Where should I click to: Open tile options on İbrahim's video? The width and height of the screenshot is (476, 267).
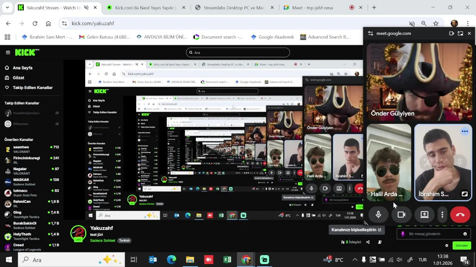tap(464, 131)
